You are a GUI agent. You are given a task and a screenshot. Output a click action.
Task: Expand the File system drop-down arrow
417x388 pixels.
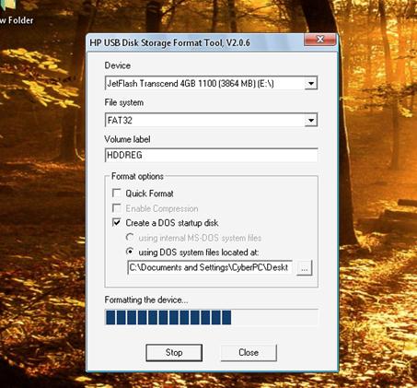pyautogui.click(x=311, y=121)
